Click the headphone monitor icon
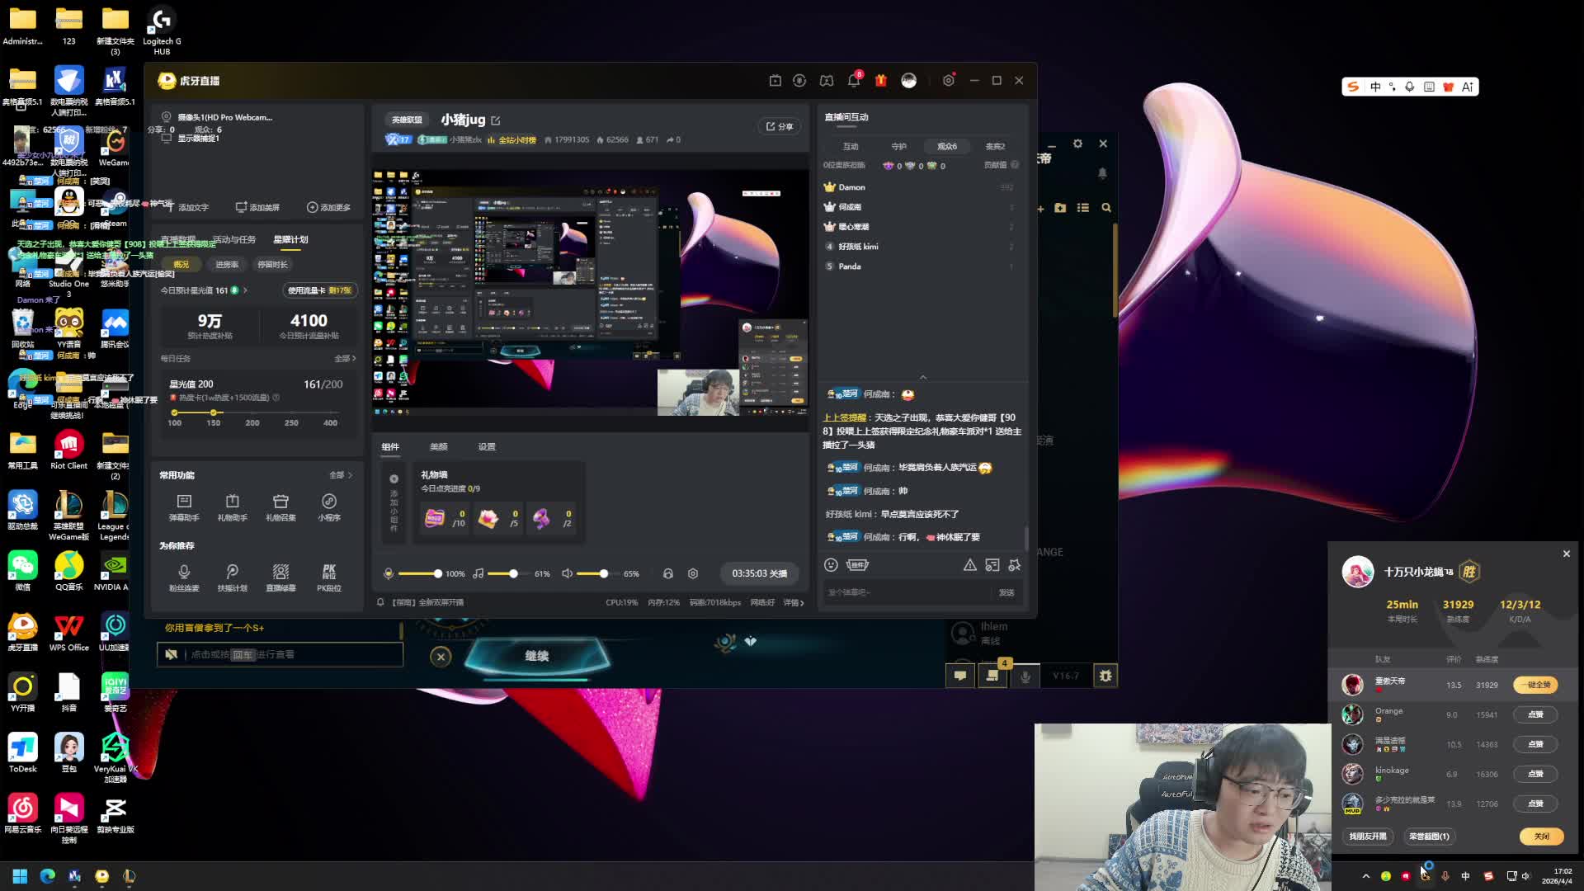Viewport: 1584px width, 891px height. (x=668, y=573)
